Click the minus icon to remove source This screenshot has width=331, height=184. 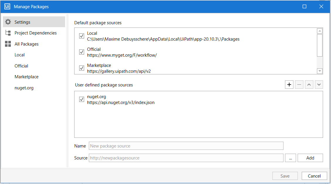(x=299, y=85)
